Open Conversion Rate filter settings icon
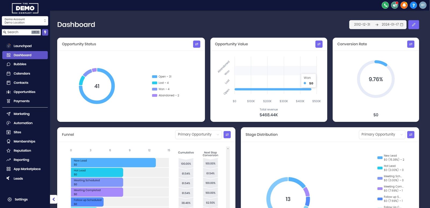The height and width of the screenshot is (208, 430). pos(411,44)
